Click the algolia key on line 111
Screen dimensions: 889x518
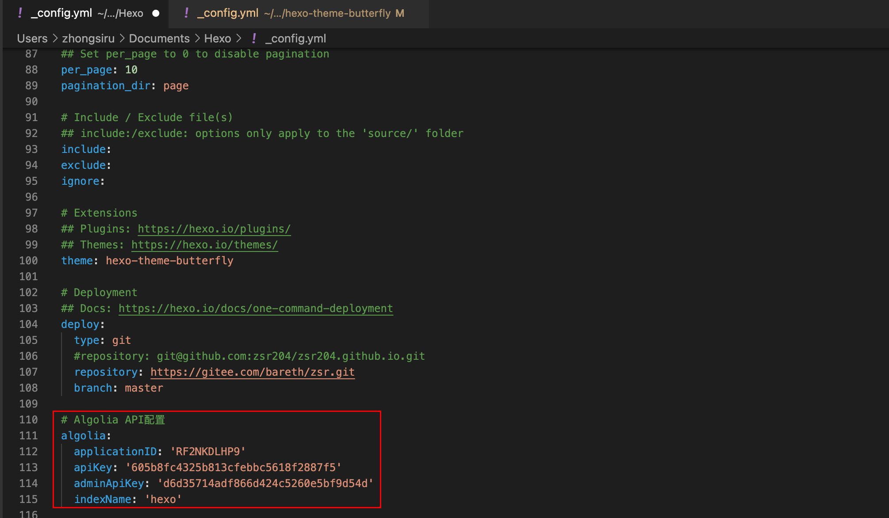tap(84, 436)
